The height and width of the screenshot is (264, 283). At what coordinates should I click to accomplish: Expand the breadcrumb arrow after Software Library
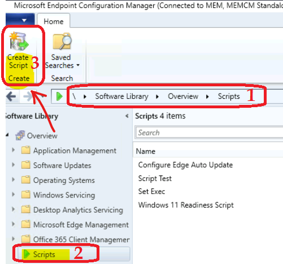[158, 96]
